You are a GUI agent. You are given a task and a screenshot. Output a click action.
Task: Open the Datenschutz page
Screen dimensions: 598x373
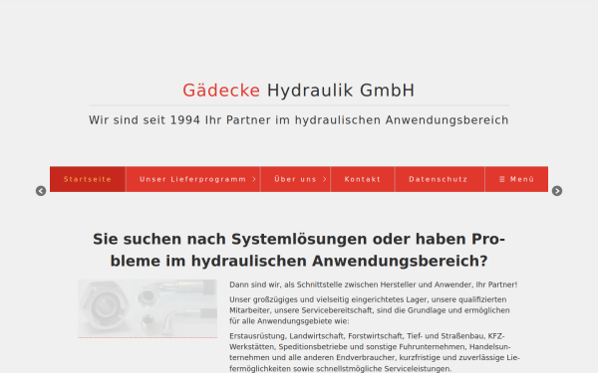(439, 179)
